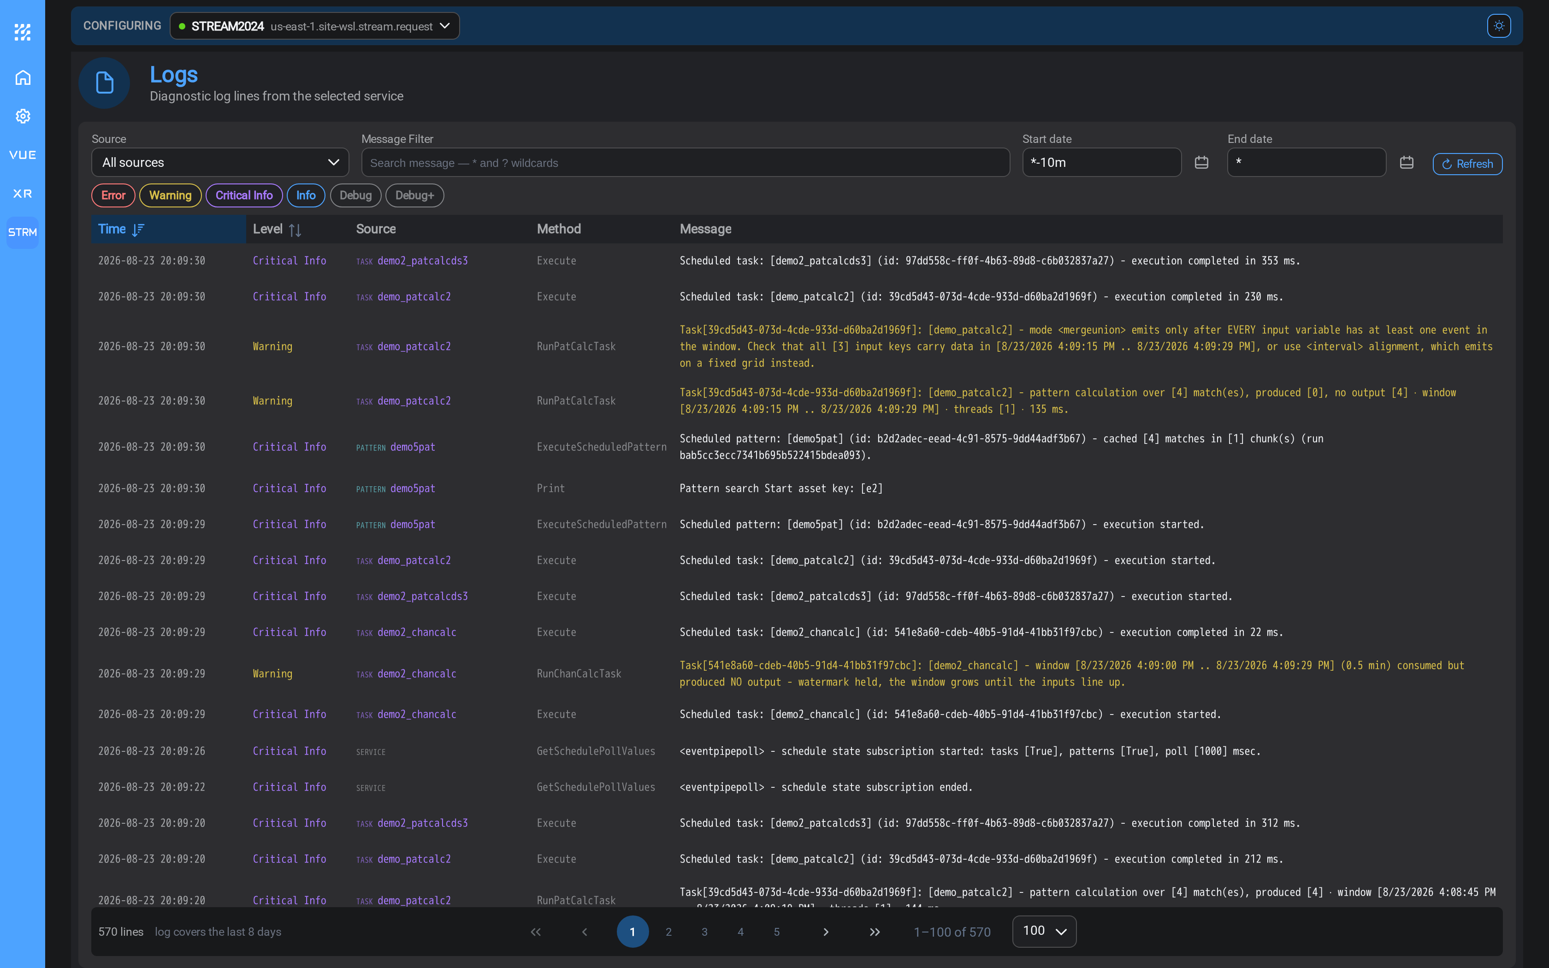The height and width of the screenshot is (968, 1549).
Task: Click 'watermark held' warning message
Action: click(1072, 673)
